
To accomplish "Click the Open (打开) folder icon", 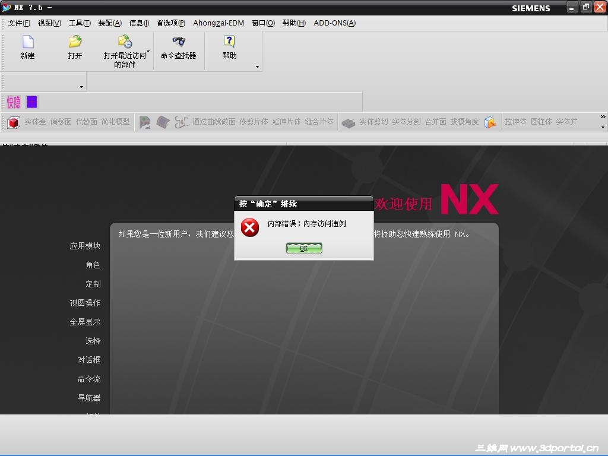I will (x=75, y=42).
